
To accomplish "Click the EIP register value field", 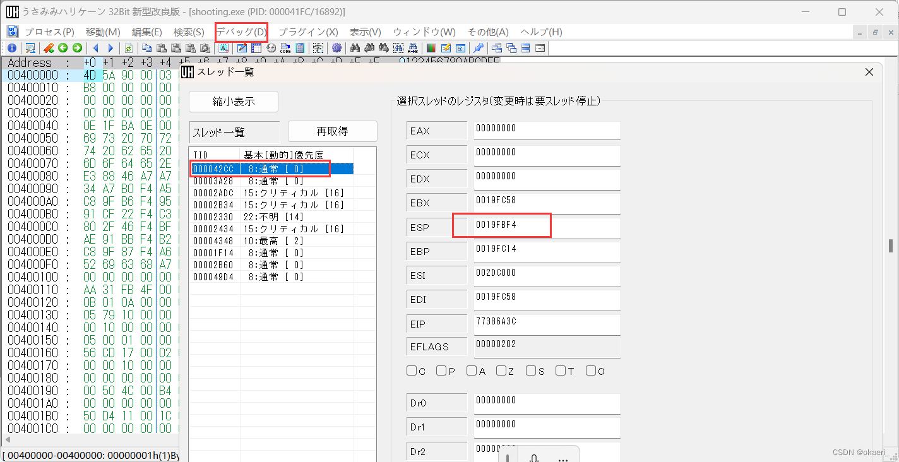I will coord(547,324).
